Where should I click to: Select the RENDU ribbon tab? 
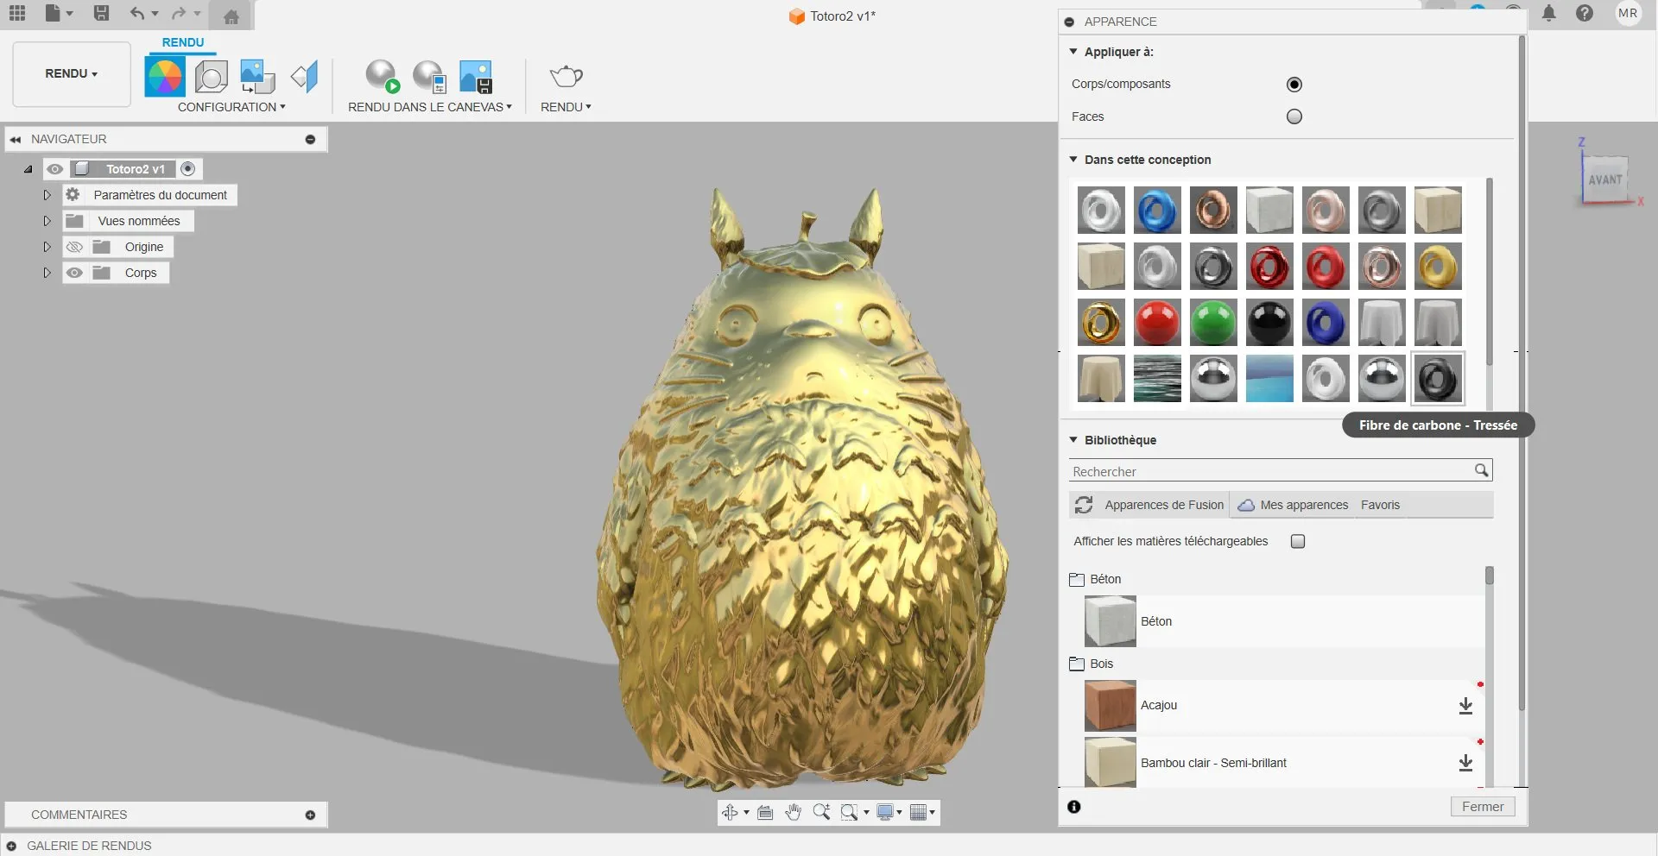pos(183,42)
